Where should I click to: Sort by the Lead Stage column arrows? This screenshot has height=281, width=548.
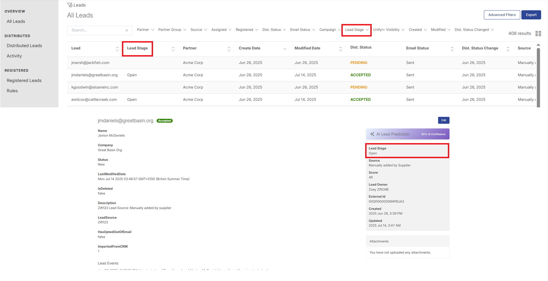point(173,49)
